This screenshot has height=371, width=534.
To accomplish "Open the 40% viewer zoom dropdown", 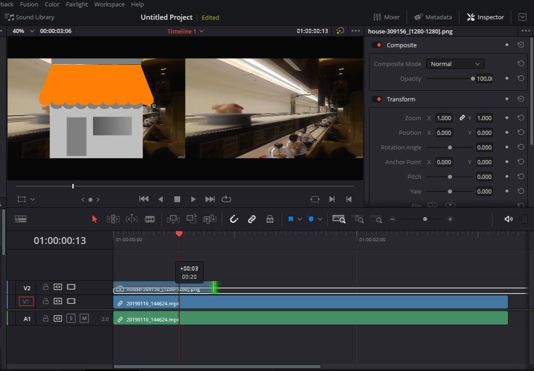I will click(x=23, y=31).
